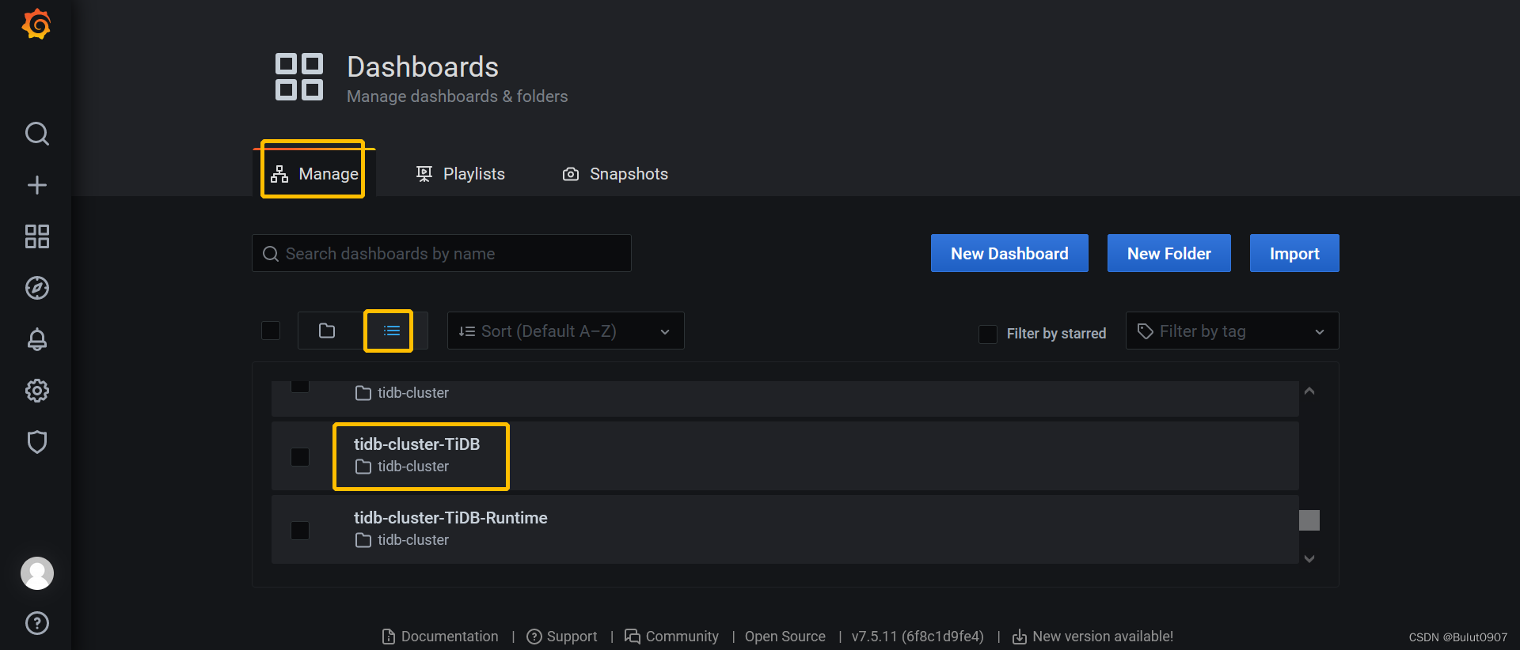Open the Open Source footer link
Screen dimensions: 1520x650
click(x=785, y=637)
